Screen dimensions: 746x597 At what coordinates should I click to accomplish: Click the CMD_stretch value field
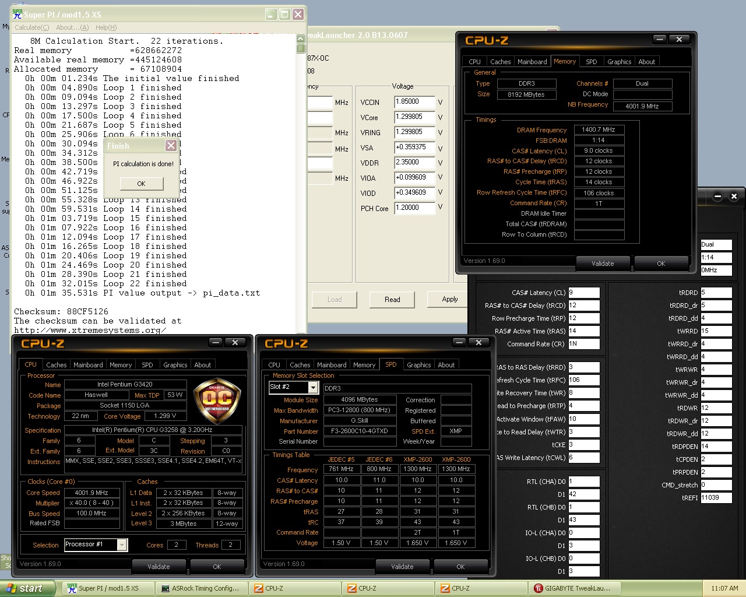[x=716, y=485]
